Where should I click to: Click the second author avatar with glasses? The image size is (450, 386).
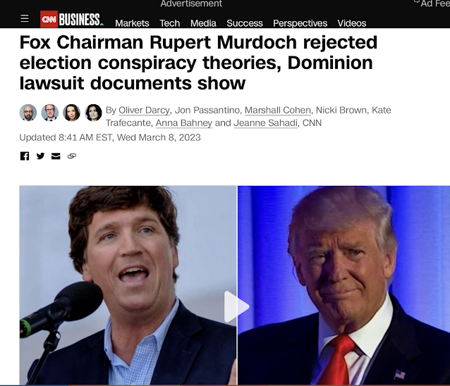(50, 113)
